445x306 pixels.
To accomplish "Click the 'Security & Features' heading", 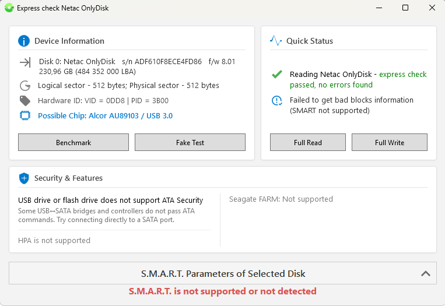I will pyautogui.click(x=68, y=178).
